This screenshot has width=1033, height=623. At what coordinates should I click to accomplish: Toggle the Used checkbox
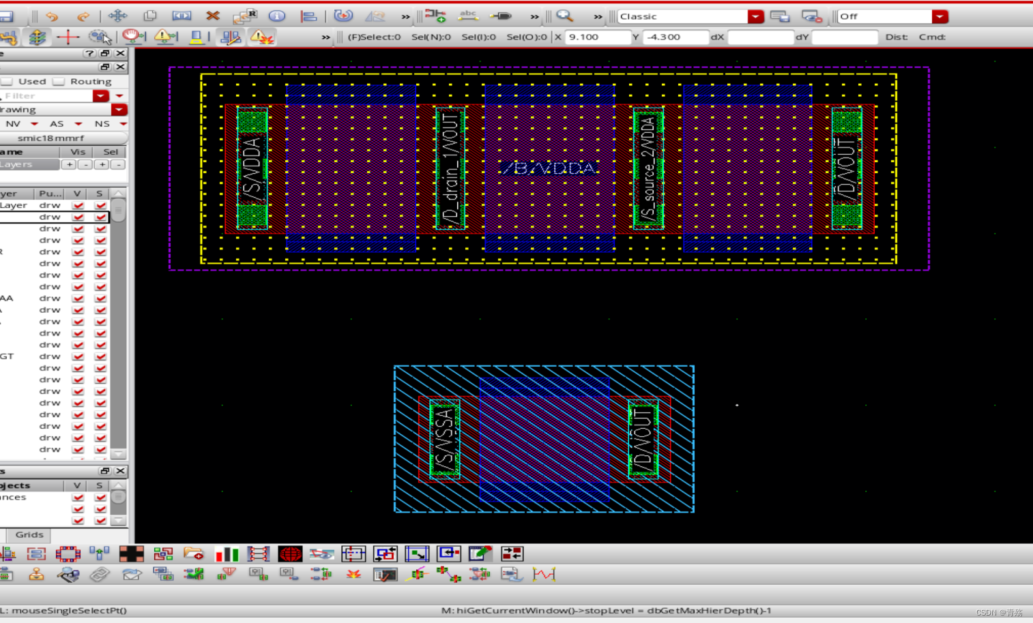pyautogui.click(x=8, y=81)
